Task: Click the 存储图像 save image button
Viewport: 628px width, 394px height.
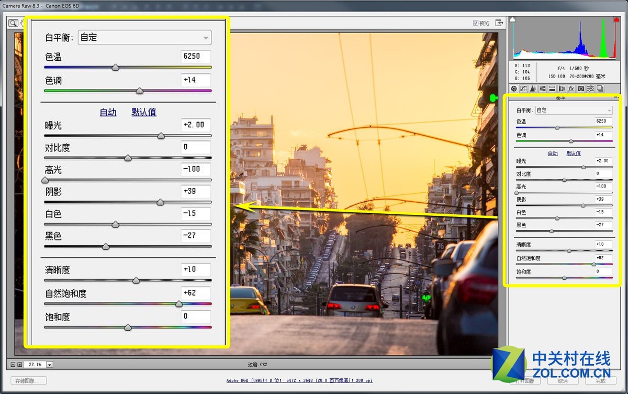Action: (29, 381)
